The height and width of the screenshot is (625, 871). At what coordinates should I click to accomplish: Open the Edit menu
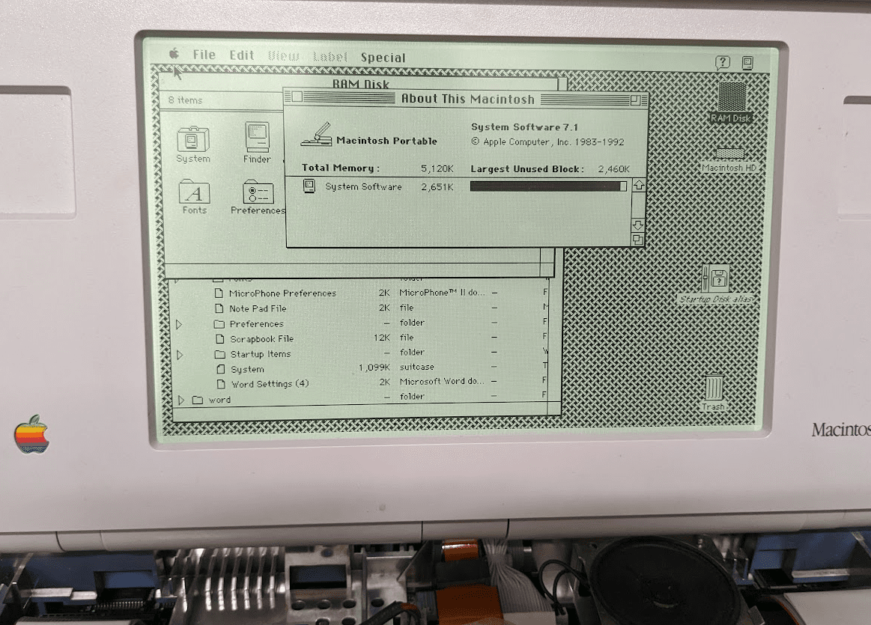click(242, 55)
